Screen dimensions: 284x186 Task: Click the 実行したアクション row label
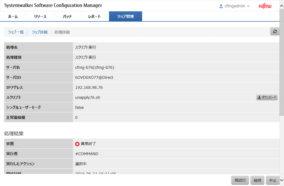click(x=20, y=164)
